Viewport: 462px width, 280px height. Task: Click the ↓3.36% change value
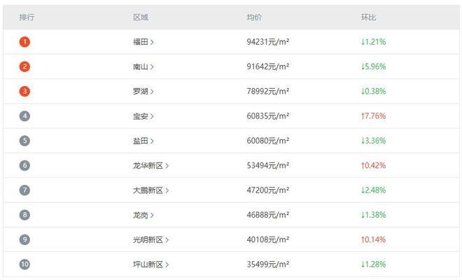click(373, 141)
